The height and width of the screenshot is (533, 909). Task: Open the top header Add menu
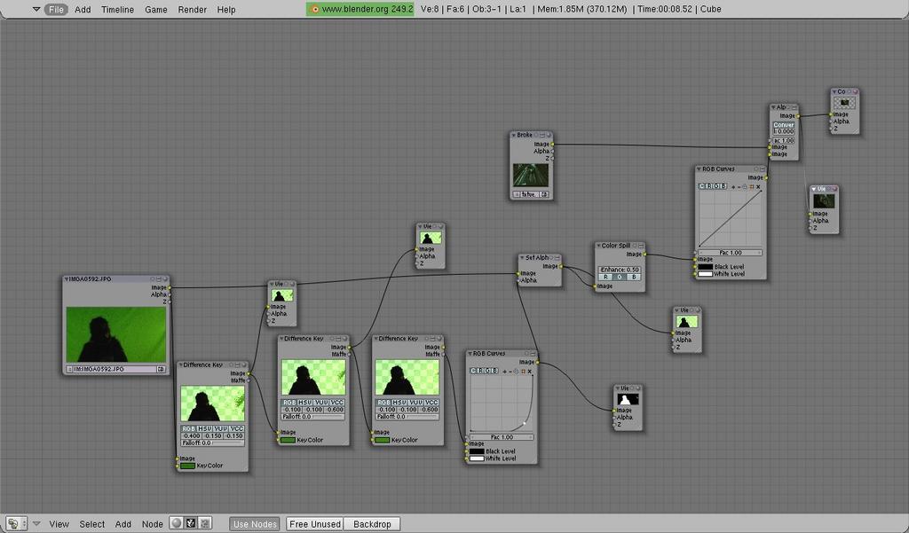click(83, 9)
